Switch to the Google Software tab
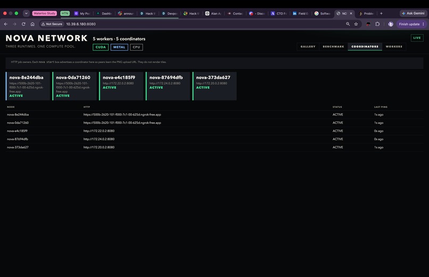This screenshot has width=429, height=277. click(323, 13)
